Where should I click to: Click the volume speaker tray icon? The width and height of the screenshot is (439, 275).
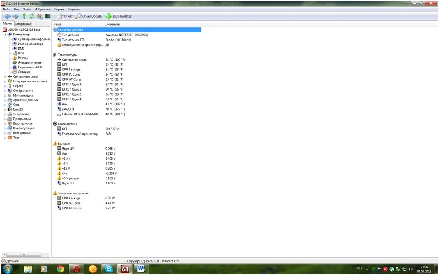tap(410, 269)
